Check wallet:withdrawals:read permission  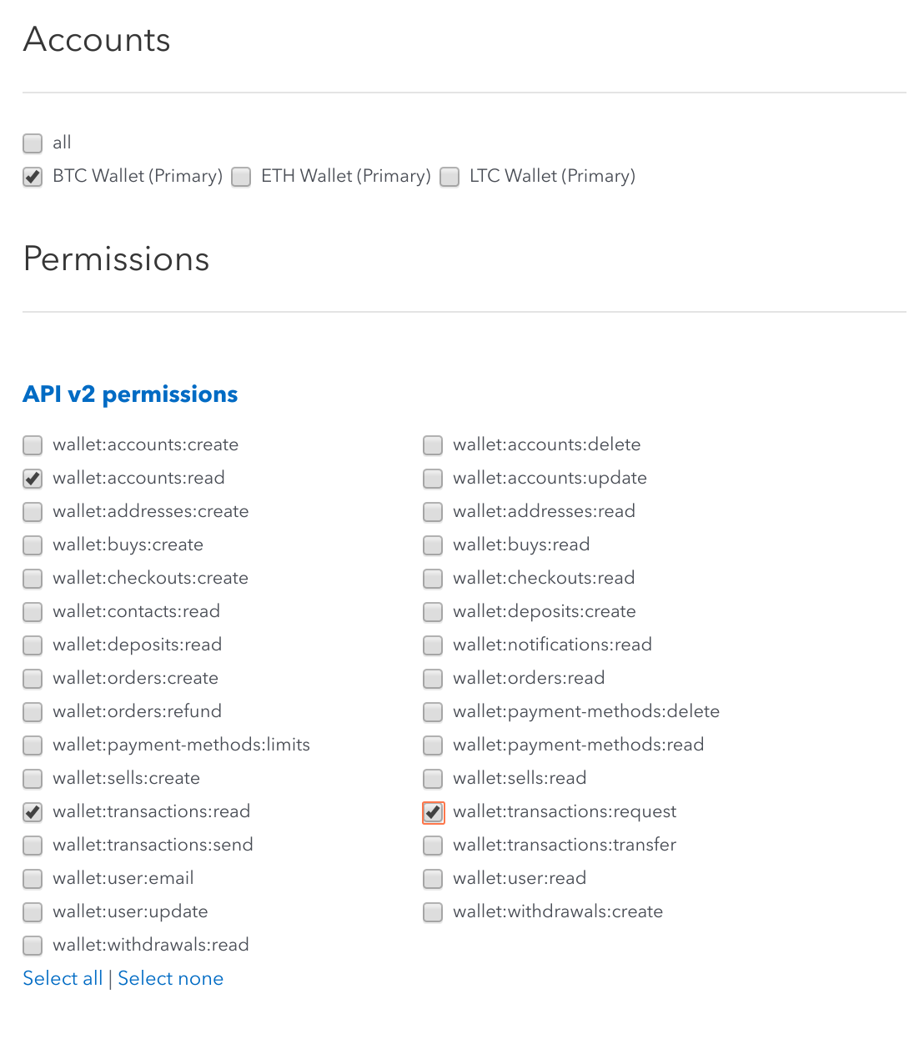pyautogui.click(x=33, y=946)
